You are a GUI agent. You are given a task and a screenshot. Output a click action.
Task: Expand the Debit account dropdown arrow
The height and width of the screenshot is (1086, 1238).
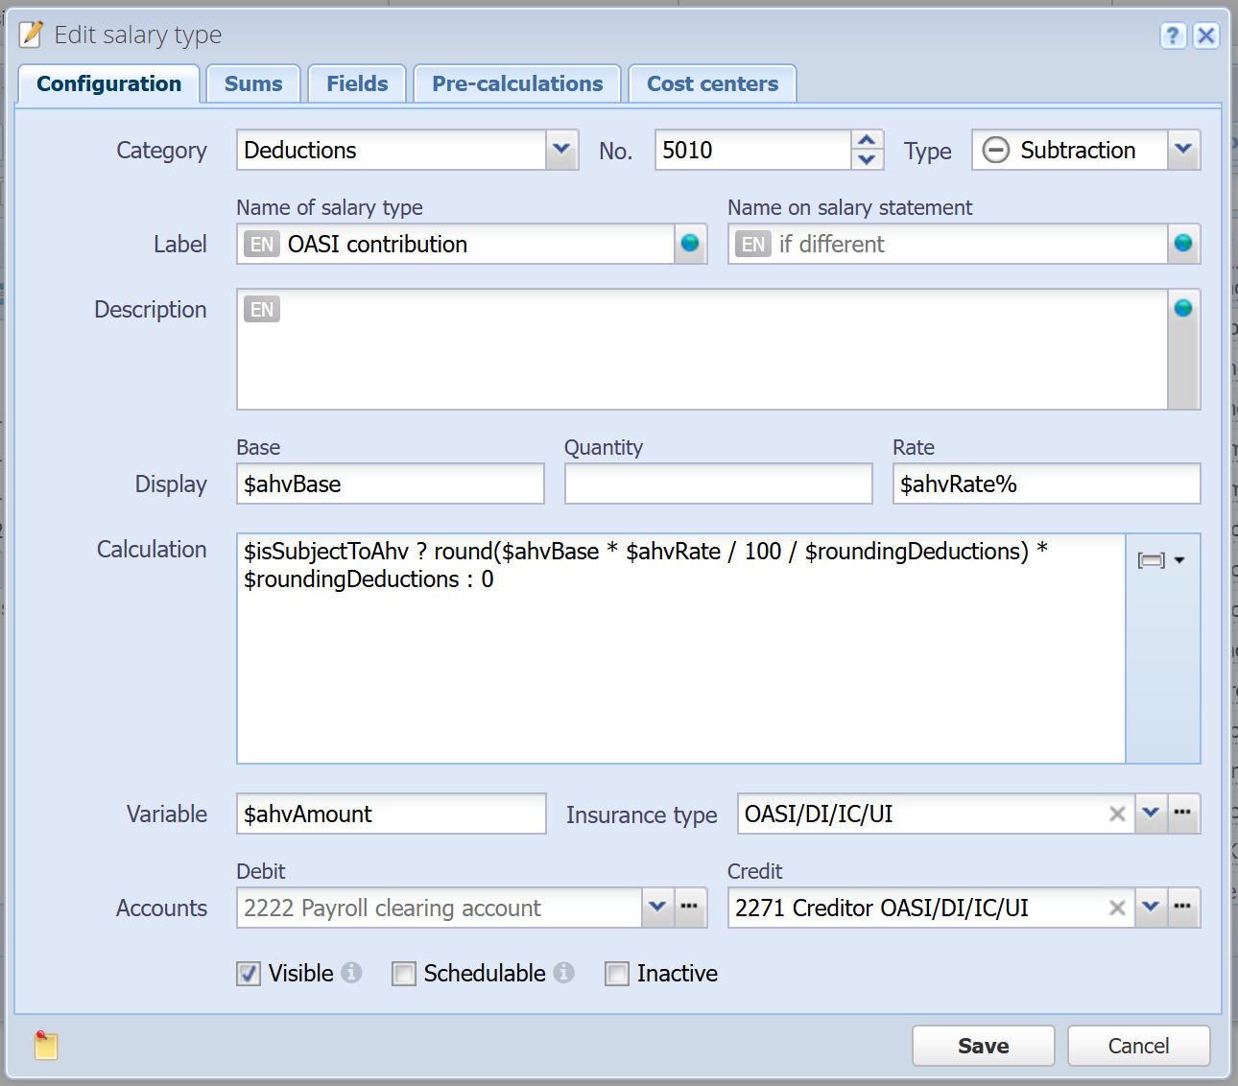tap(657, 908)
